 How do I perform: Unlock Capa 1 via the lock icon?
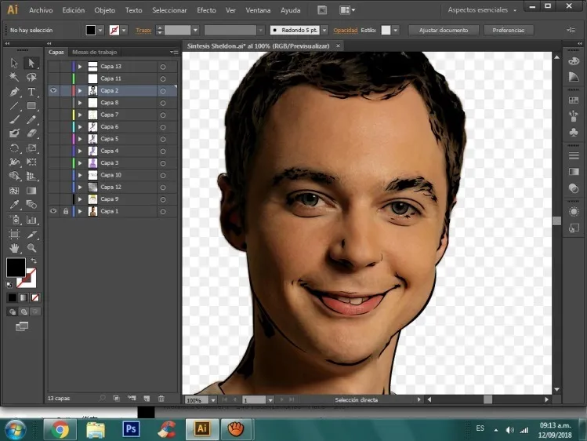(65, 211)
